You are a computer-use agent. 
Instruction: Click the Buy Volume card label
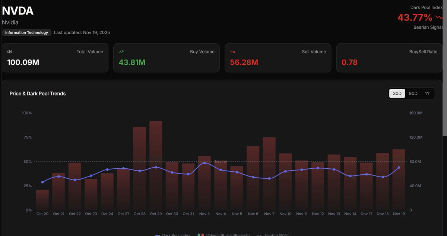click(202, 52)
